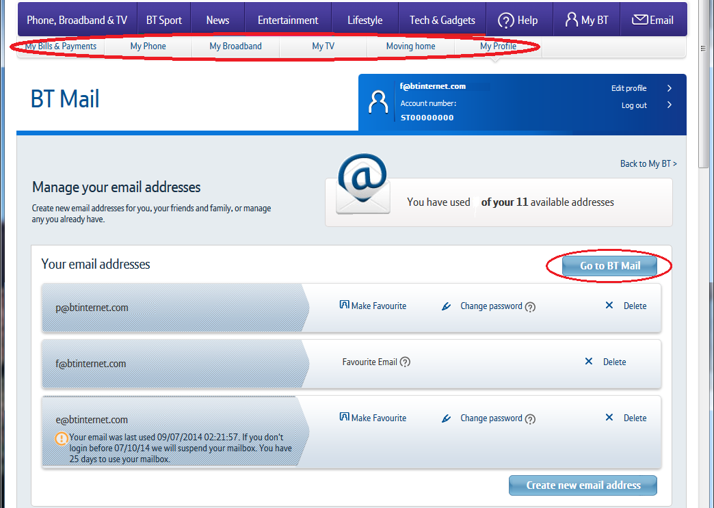Click the orange warning icon on e@btinternet.com
This screenshot has width=714, height=508.
[x=62, y=438]
